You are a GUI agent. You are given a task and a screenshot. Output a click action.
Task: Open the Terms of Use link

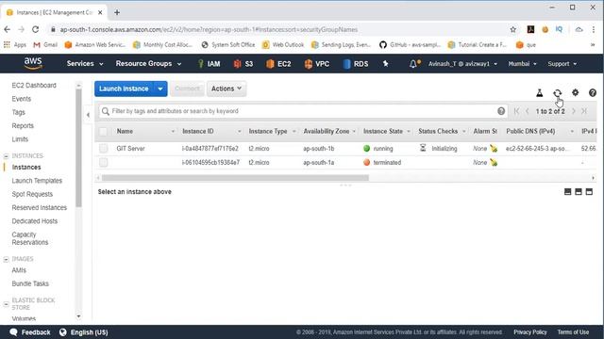[x=573, y=332]
